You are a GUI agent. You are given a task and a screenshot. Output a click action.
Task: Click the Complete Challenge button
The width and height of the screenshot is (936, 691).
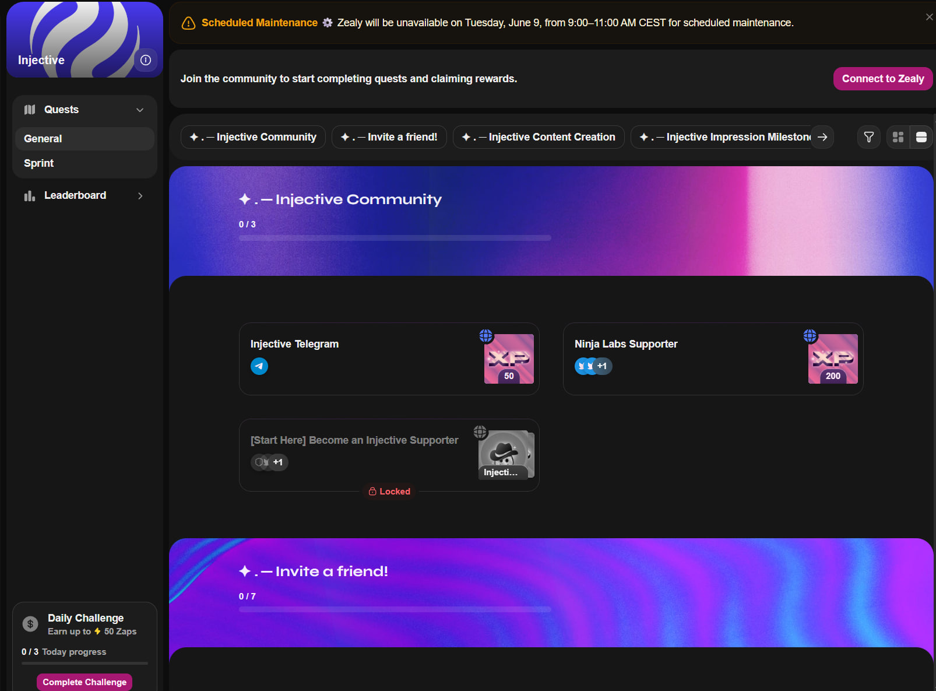pos(85,682)
